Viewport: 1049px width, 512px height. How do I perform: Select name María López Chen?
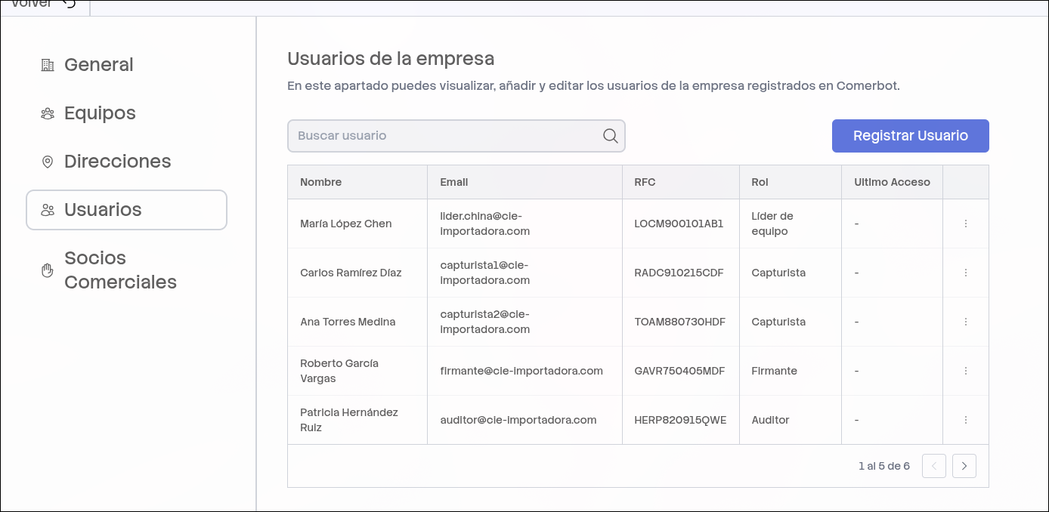(x=346, y=224)
